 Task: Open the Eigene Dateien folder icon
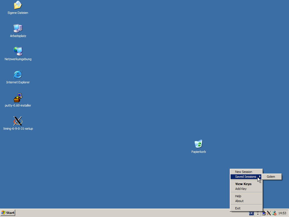(x=18, y=5)
